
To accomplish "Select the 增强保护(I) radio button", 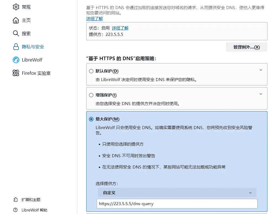I will click(x=91, y=95).
